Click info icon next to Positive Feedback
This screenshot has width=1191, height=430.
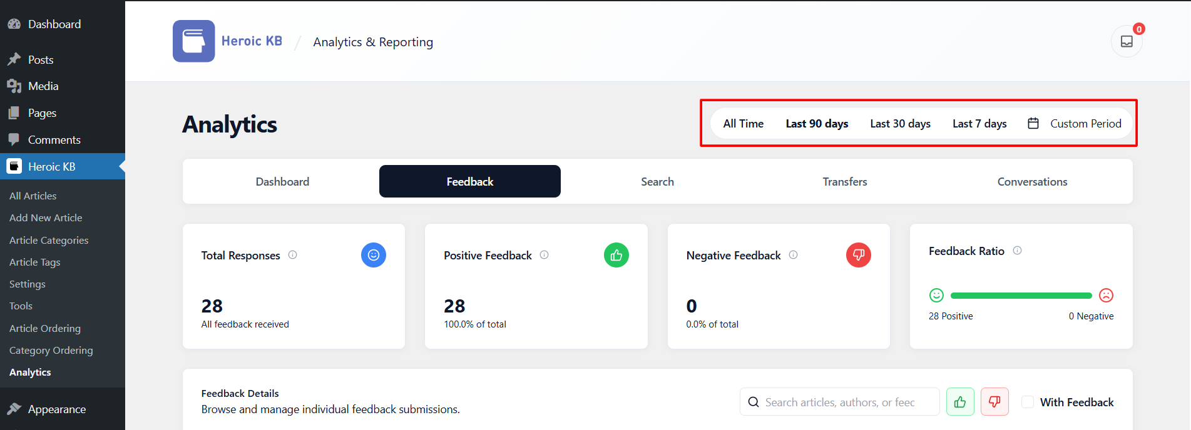(544, 254)
